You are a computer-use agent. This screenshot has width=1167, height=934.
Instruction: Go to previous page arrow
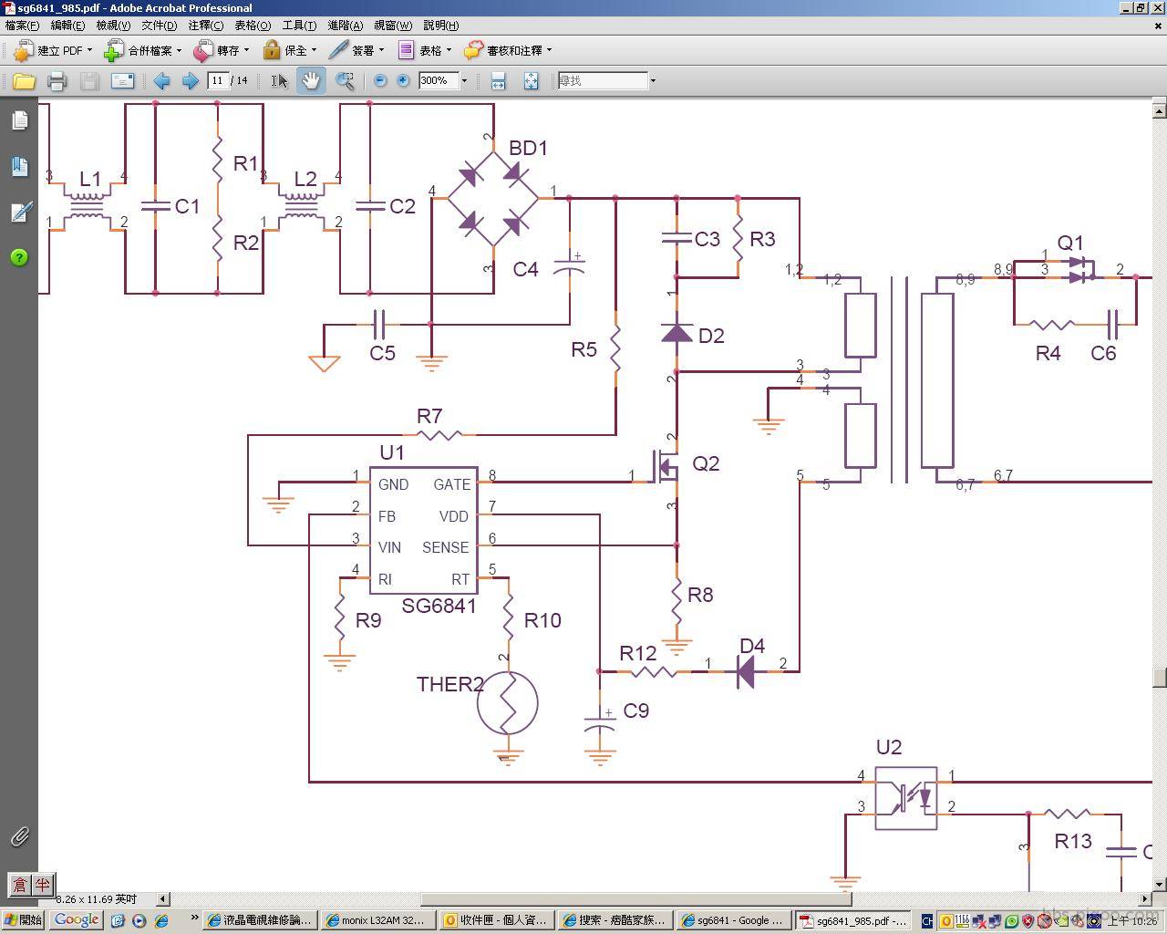(x=161, y=81)
